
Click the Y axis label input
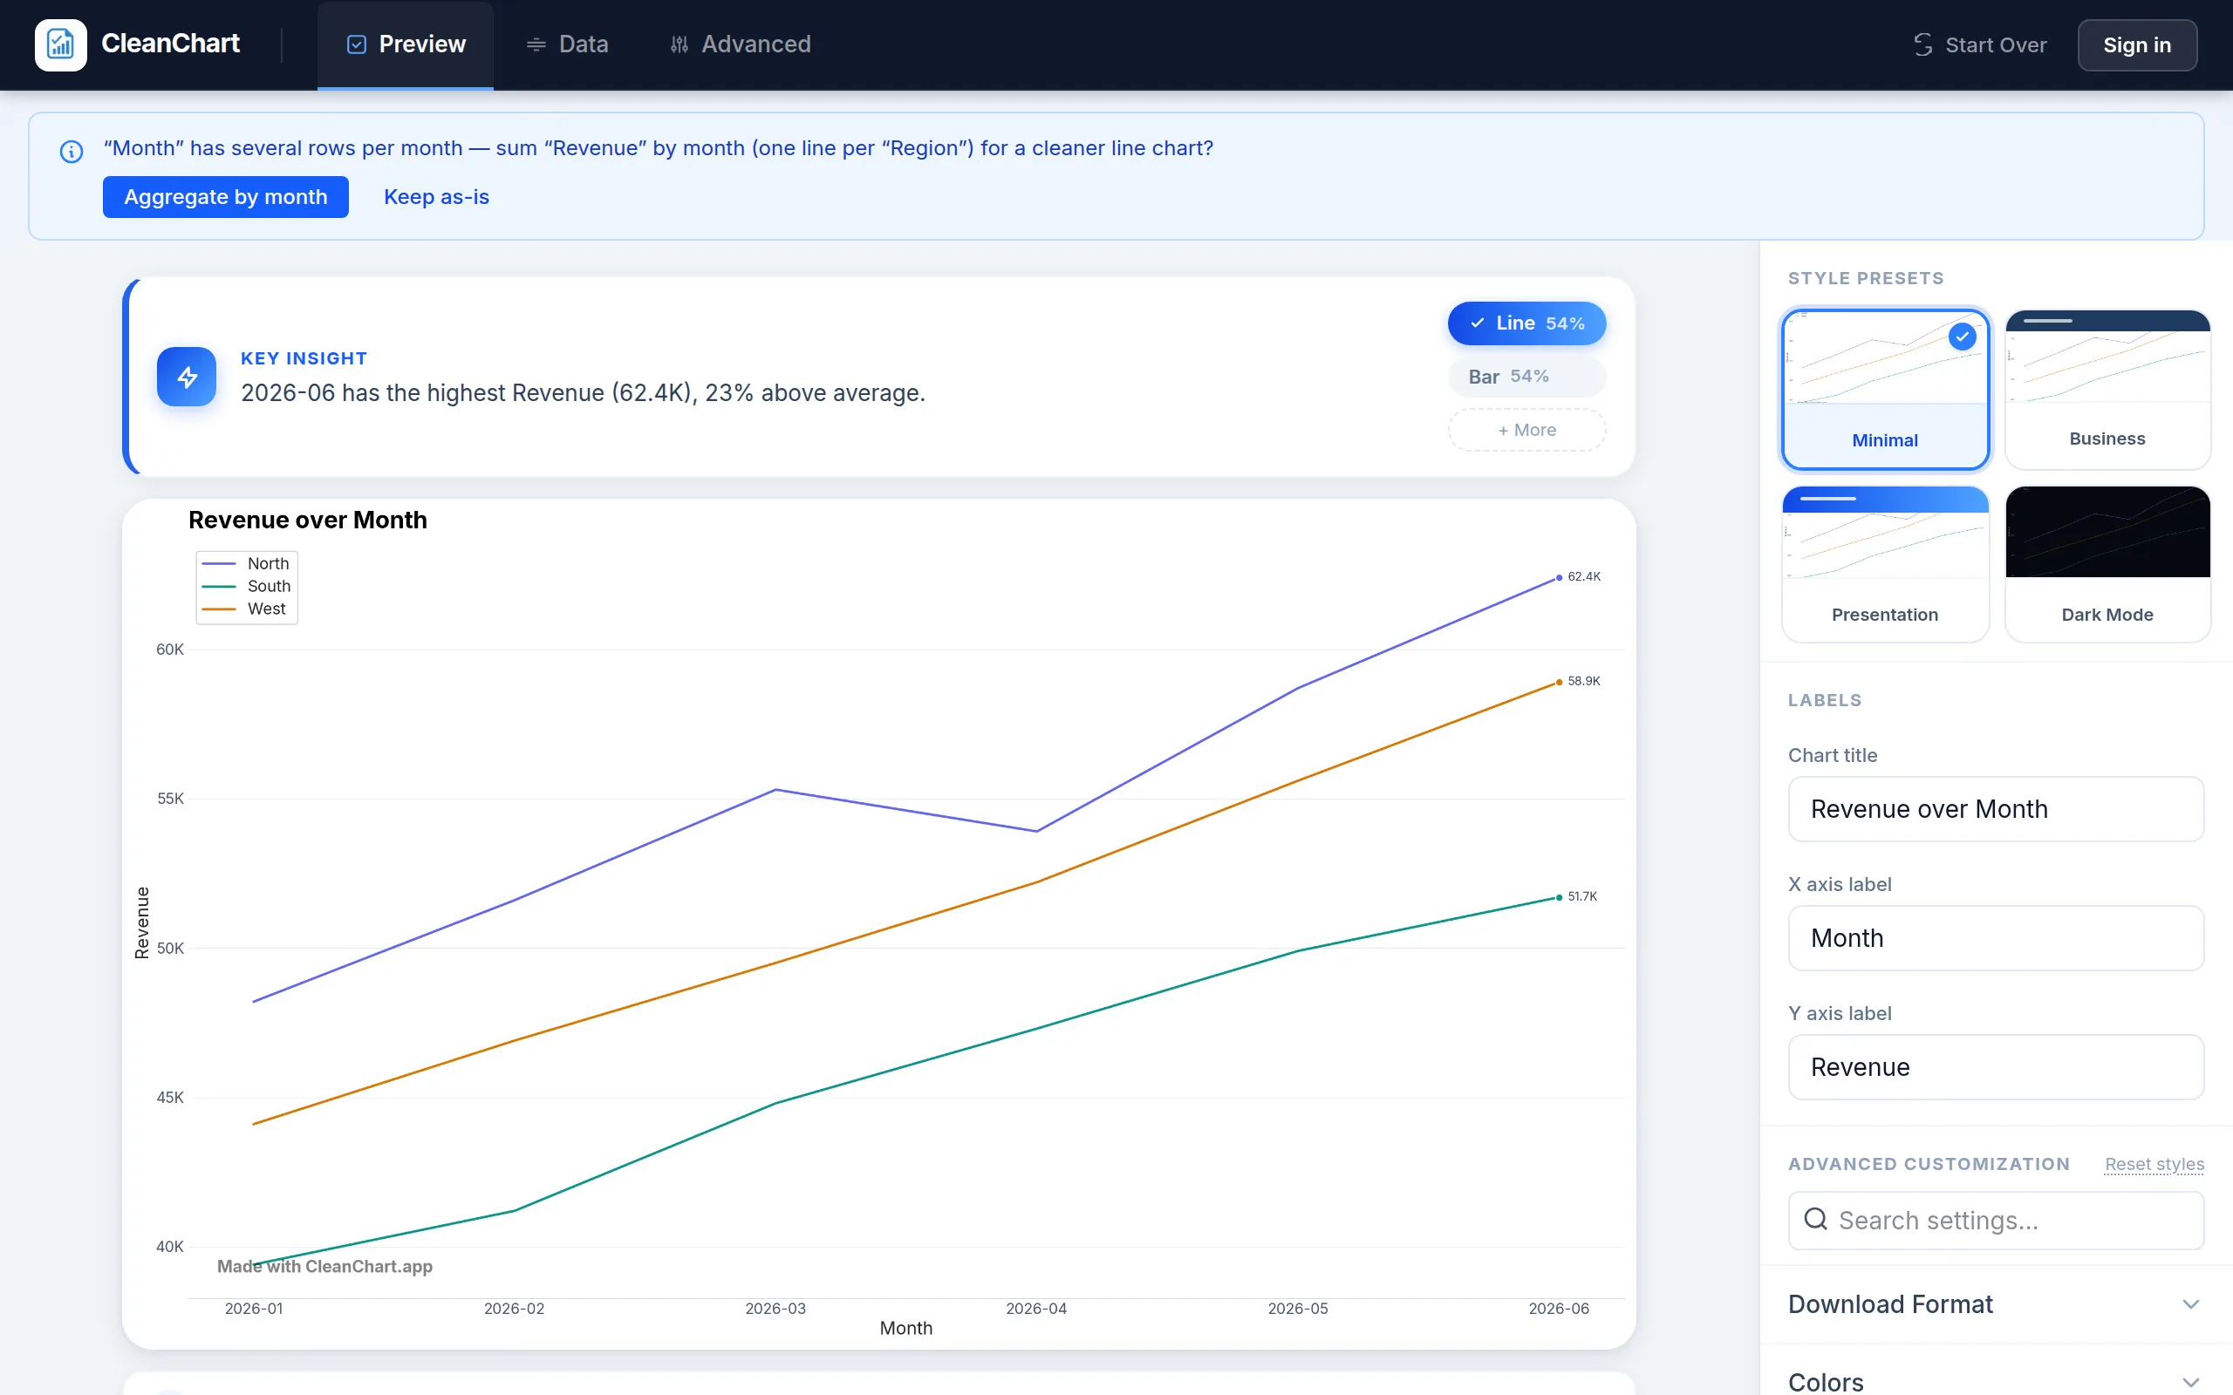pyautogui.click(x=1996, y=1067)
